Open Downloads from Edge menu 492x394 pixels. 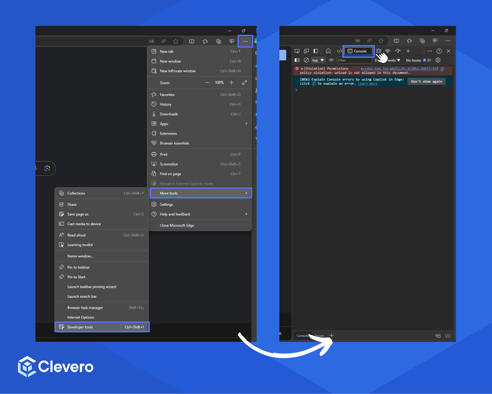pos(199,114)
